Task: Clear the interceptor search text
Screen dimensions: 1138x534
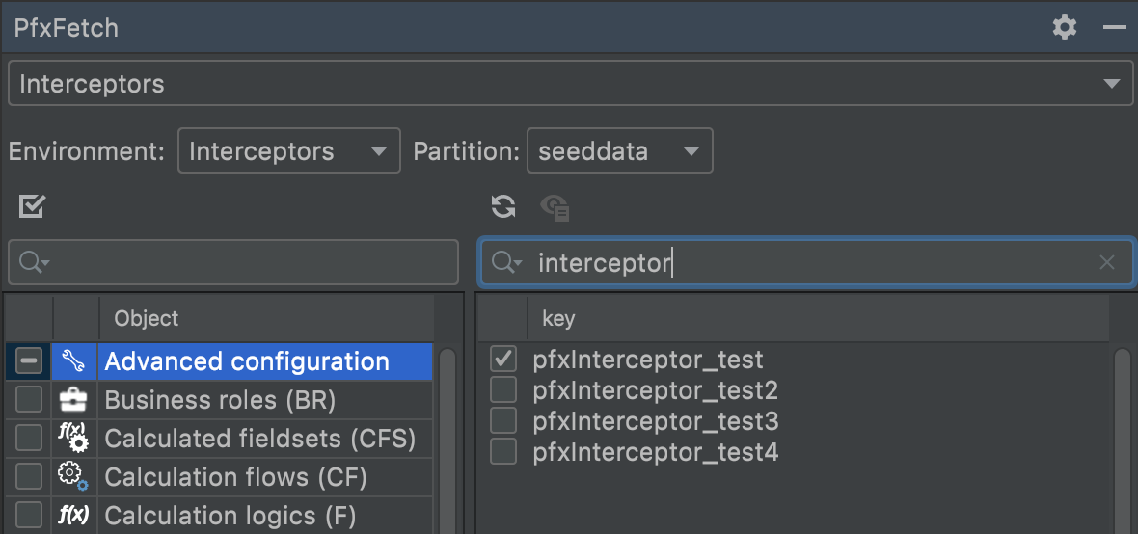Action: pyautogui.click(x=1107, y=262)
